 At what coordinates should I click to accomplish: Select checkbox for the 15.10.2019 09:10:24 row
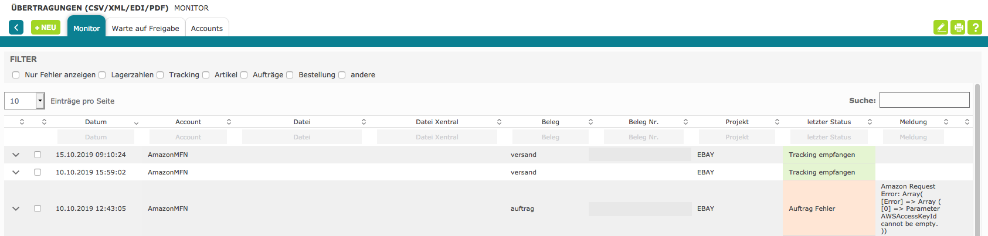point(38,155)
